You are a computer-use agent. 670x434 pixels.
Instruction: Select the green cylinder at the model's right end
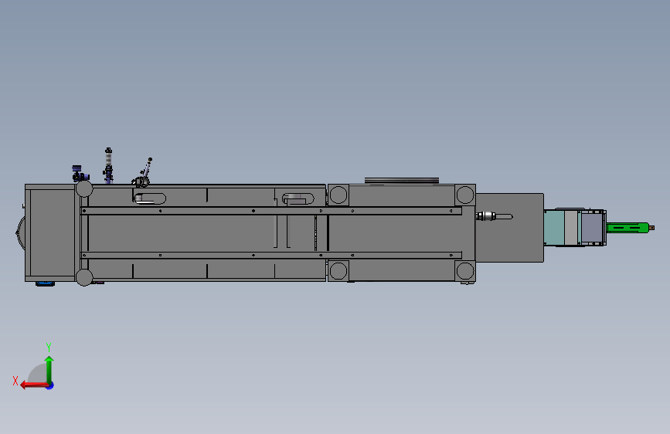(x=628, y=228)
